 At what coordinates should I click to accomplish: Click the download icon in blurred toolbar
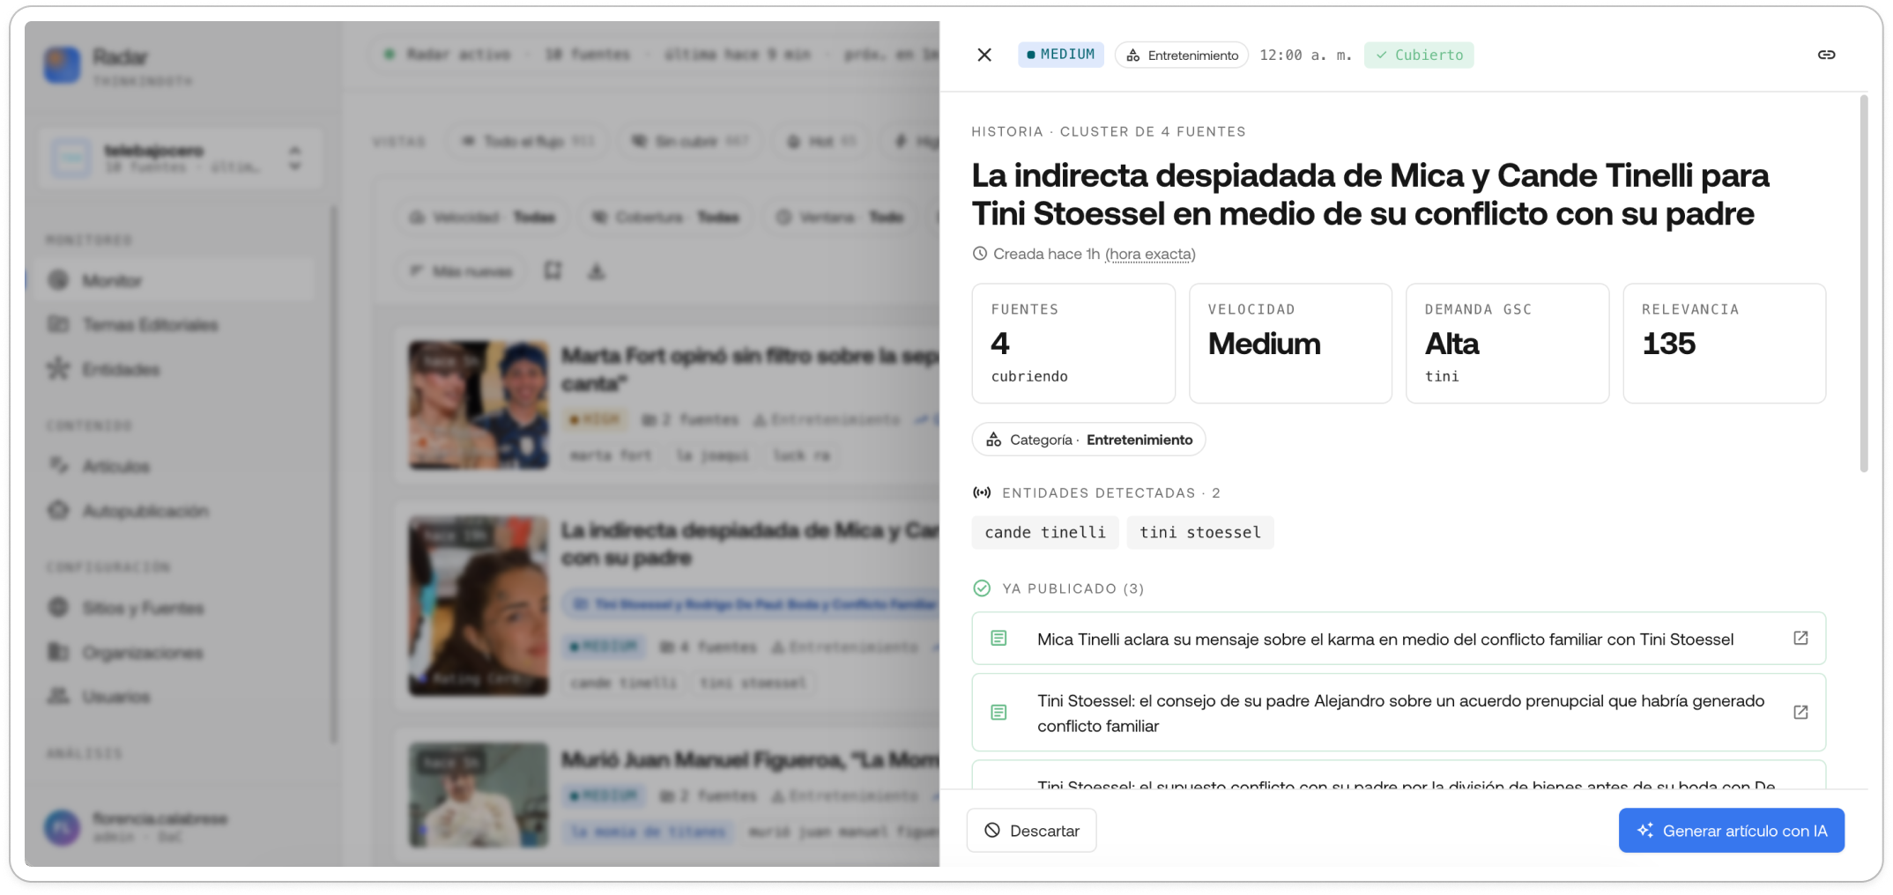click(x=597, y=271)
